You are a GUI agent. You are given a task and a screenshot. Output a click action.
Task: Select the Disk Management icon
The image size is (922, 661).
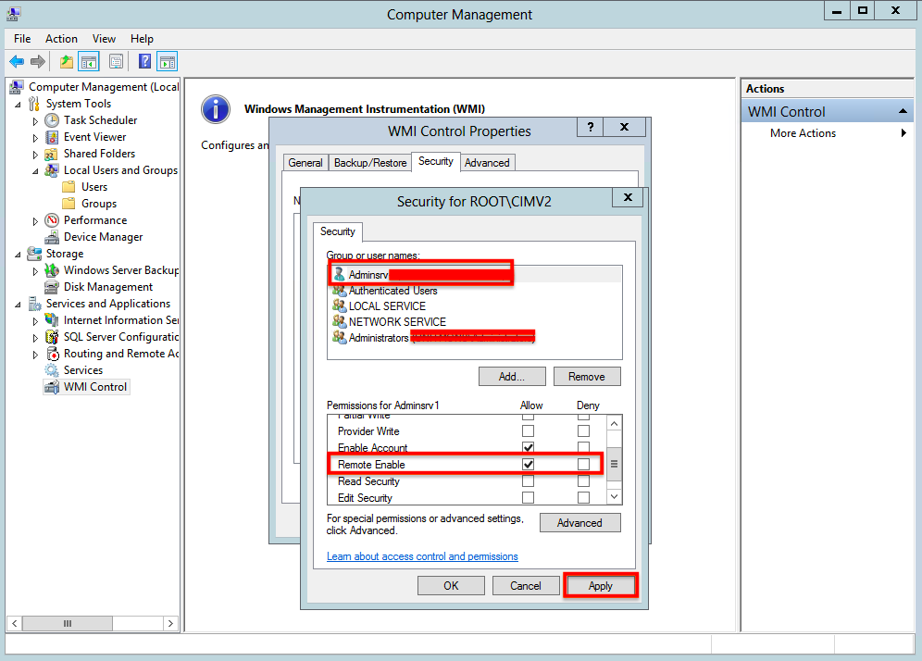[52, 287]
